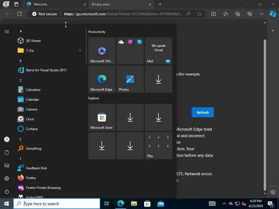Show hidden system tray icons

click(x=224, y=204)
